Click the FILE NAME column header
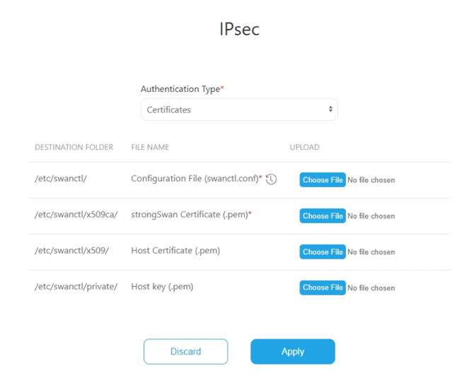 point(150,148)
